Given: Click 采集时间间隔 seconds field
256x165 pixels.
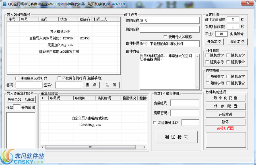Looking at the screenshot, I should click(x=233, y=27).
